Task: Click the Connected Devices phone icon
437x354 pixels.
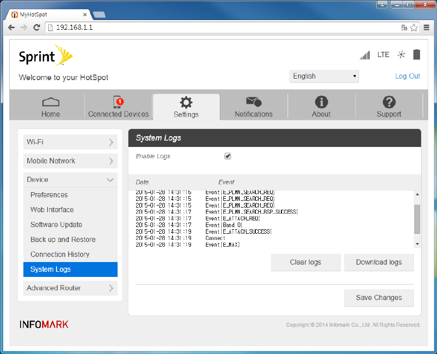Action: (118, 102)
